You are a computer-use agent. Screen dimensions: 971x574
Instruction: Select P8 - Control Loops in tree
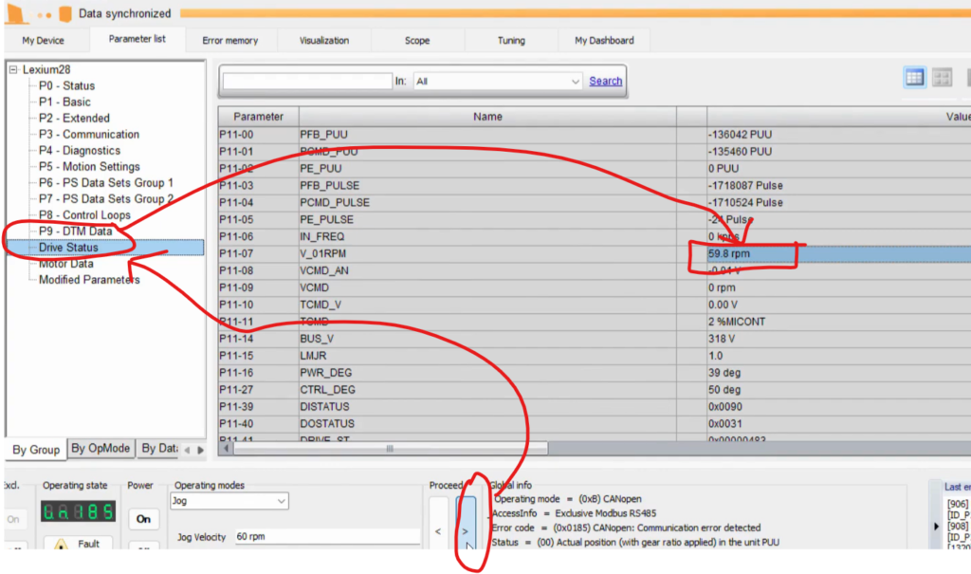point(84,215)
